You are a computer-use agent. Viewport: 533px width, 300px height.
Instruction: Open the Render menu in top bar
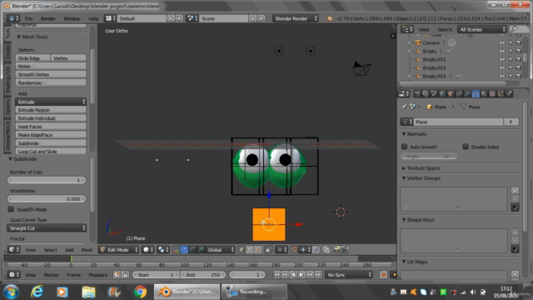48,18
